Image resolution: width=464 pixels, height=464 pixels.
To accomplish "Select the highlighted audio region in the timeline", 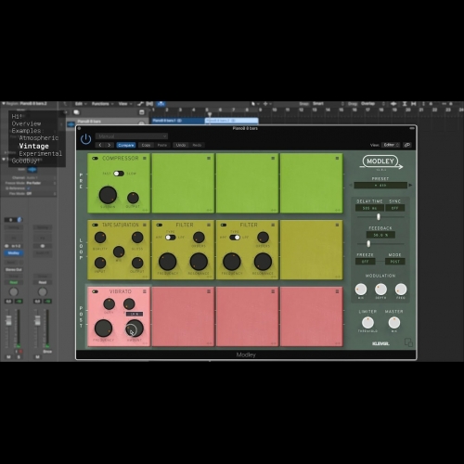I will tap(232, 121).
